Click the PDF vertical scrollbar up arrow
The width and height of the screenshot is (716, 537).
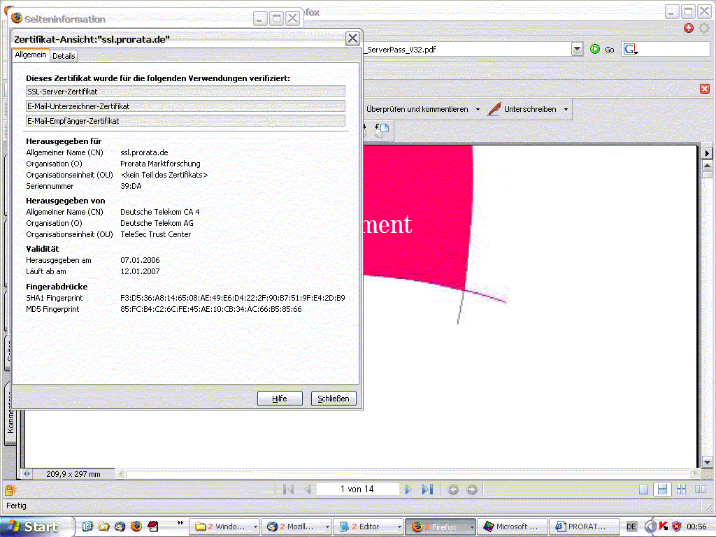pos(707,166)
